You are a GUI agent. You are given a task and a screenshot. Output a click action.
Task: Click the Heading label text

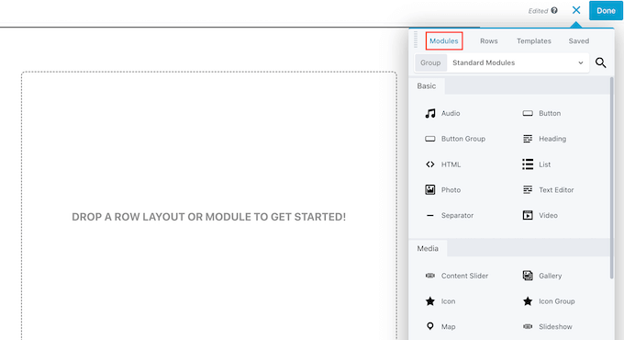(x=552, y=139)
